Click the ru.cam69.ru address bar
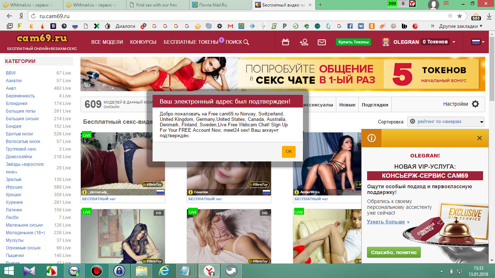 coord(239,16)
